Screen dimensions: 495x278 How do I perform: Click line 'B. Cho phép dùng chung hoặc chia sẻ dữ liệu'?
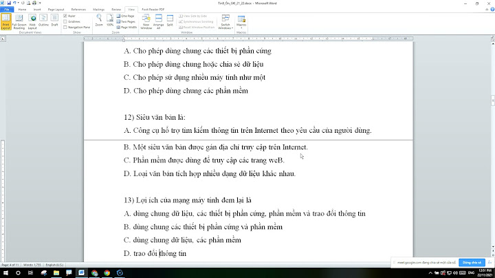[x=193, y=64]
